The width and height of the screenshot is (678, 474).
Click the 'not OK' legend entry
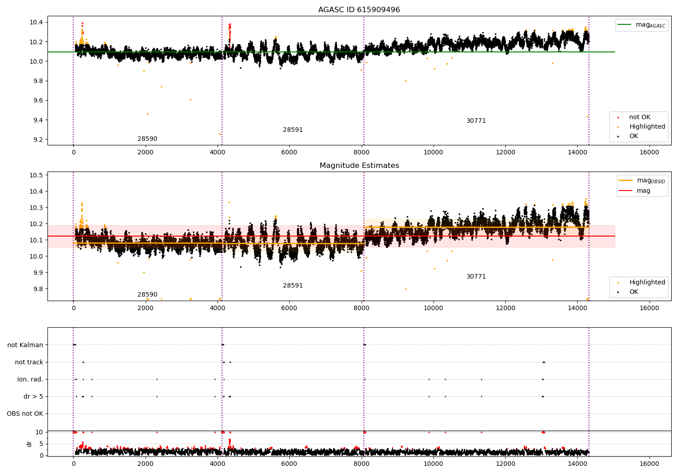635,117
